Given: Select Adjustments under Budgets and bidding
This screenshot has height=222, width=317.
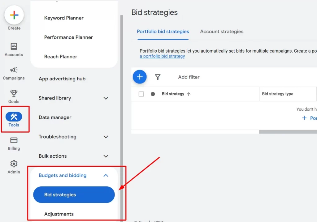Looking at the screenshot, I should 59,214.
